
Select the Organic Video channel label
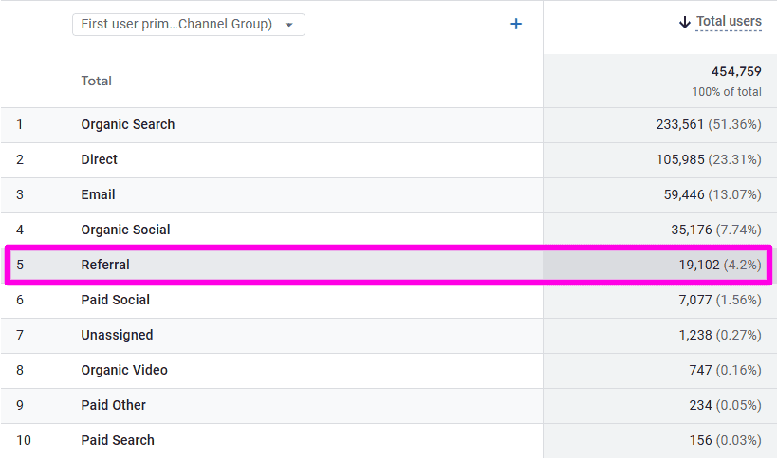[x=124, y=371]
